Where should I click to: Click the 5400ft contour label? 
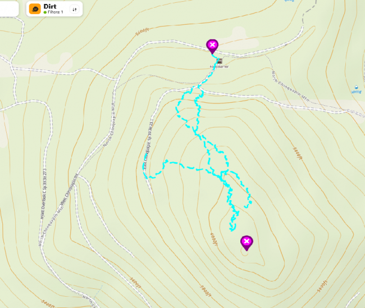pyautogui.click(x=48, y=304)
